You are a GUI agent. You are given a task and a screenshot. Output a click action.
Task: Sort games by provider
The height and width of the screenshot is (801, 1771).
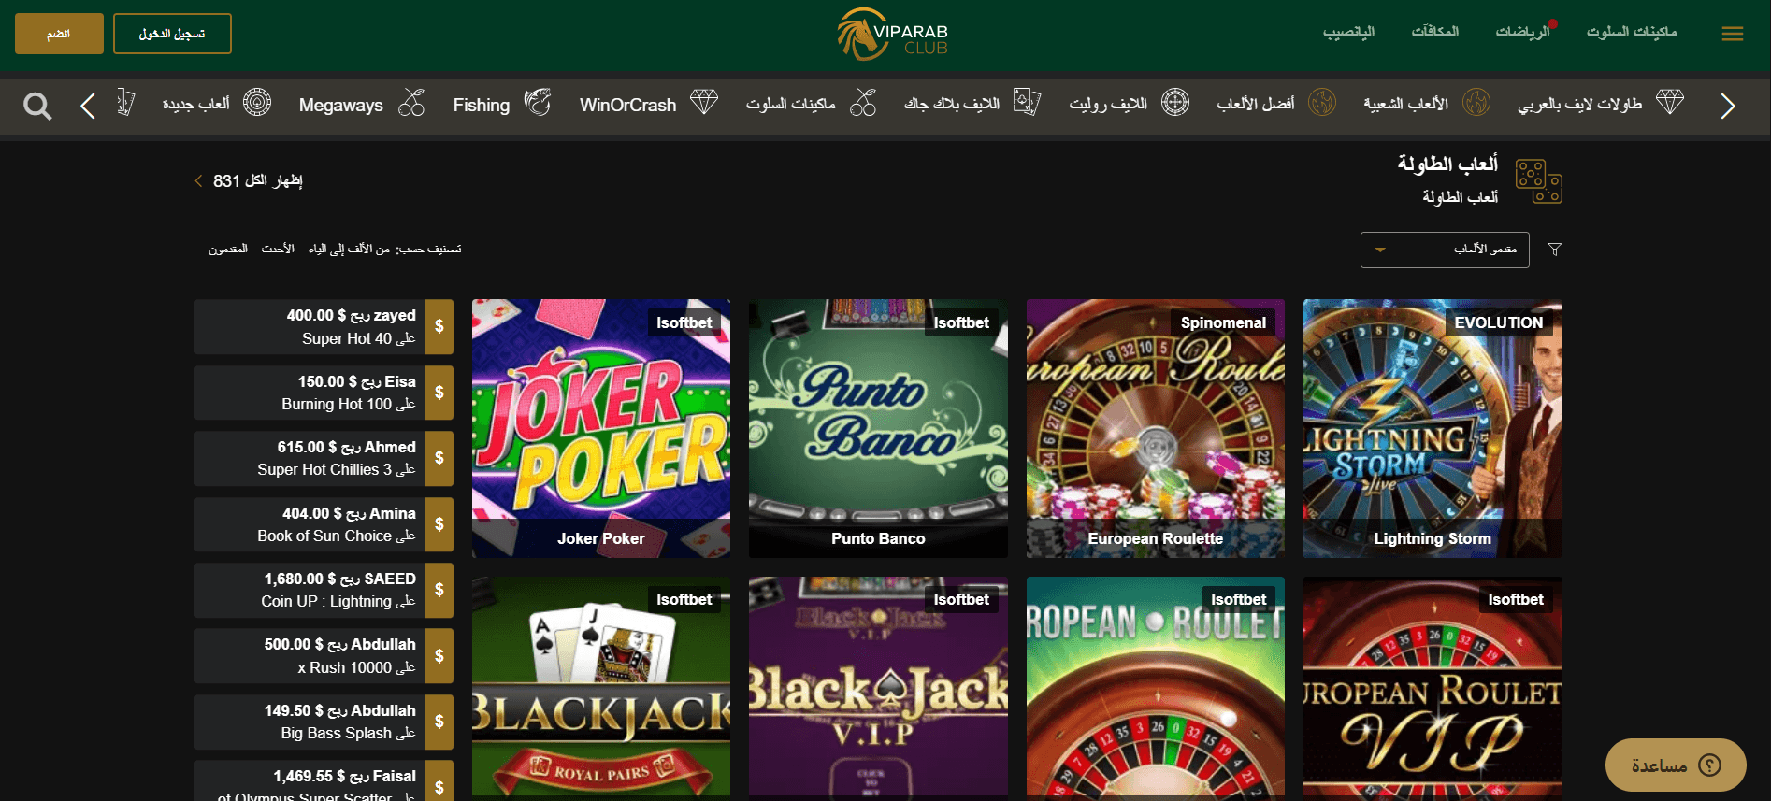[x=228, y=250]
